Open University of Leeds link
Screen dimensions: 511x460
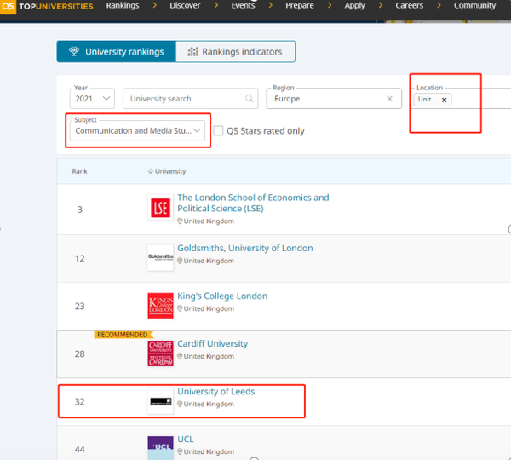tap(215, 391)
